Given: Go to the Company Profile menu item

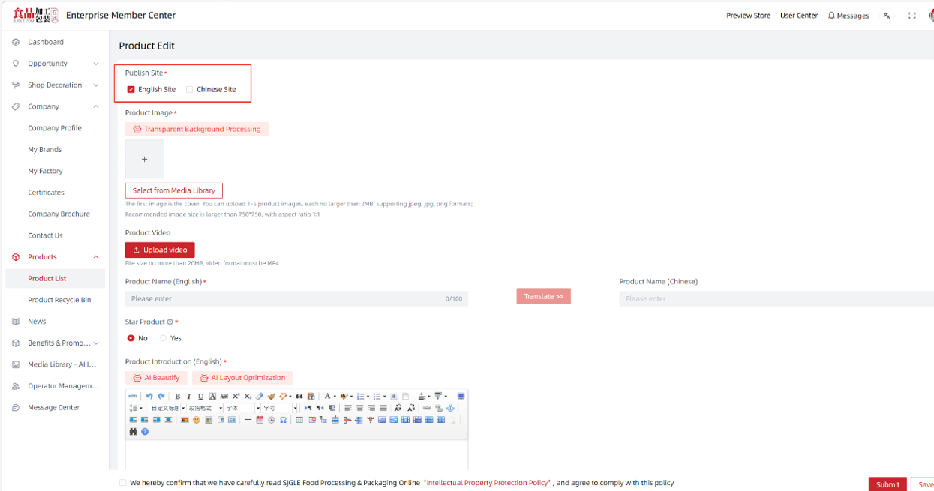Looking at the screenshot, I should pyautogui.click(x=55, y=128).
